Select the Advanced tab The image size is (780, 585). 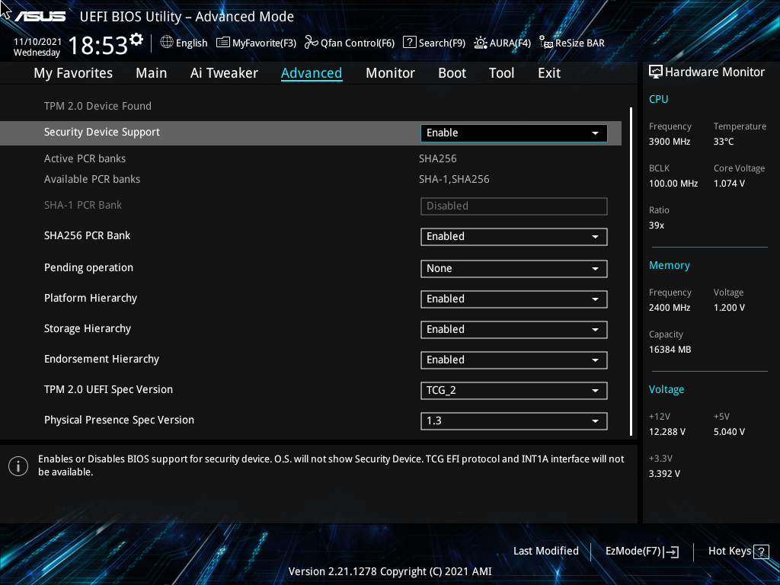pyautogui.click(x=312, y=73)
